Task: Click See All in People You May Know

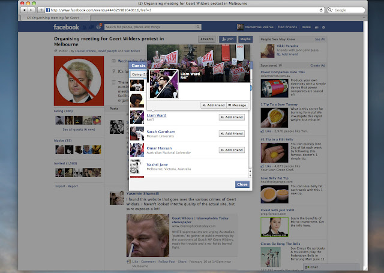Action: coord(320,39)
